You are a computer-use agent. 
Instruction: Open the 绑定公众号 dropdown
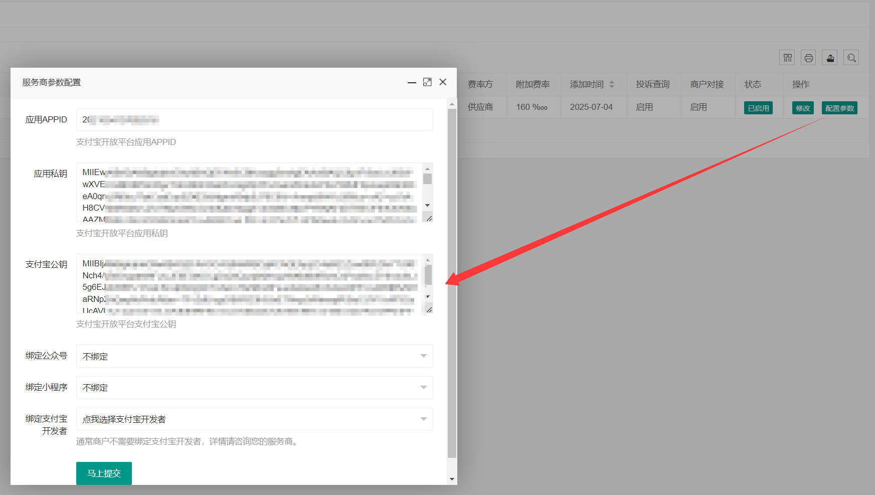254,356
